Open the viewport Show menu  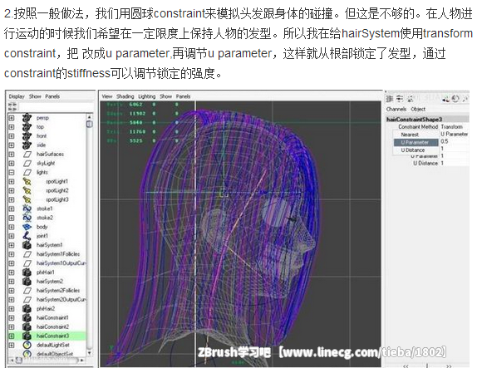(x=165, y=96)
